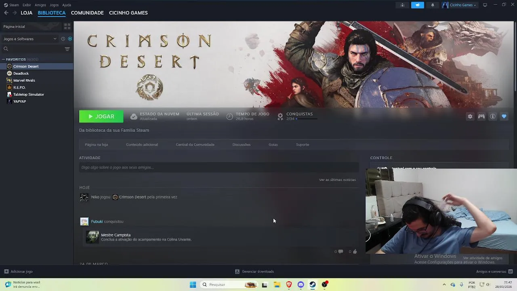The image size is (517, 291).
Task: Click the achievements gear icon by Conquistas
Action: click(280, 116)
